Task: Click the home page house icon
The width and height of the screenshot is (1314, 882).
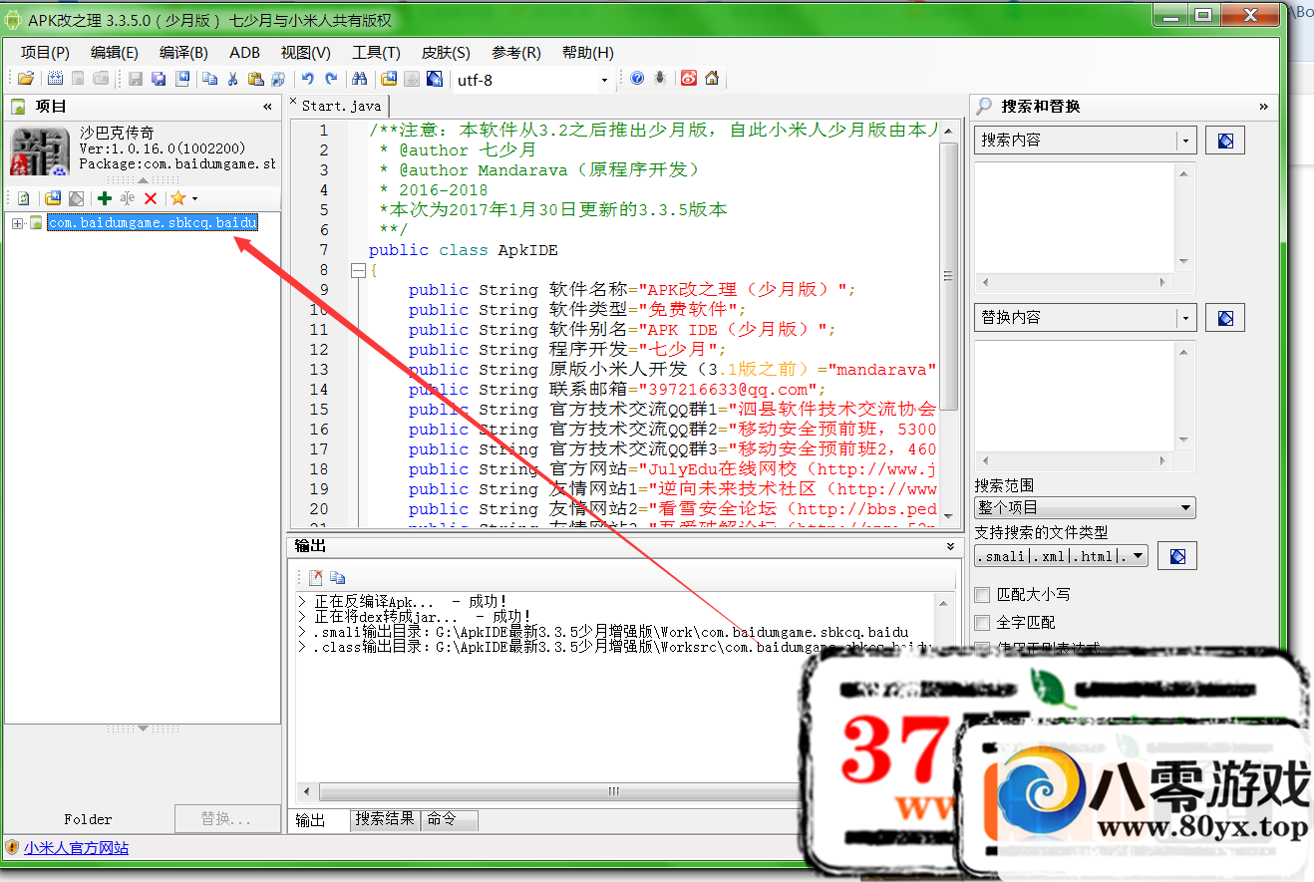Action: click(x=712, y=79)
